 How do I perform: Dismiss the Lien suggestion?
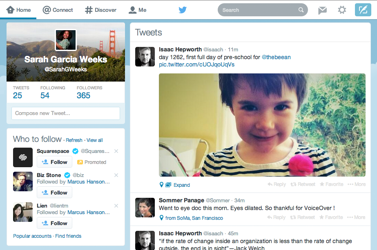116,206
